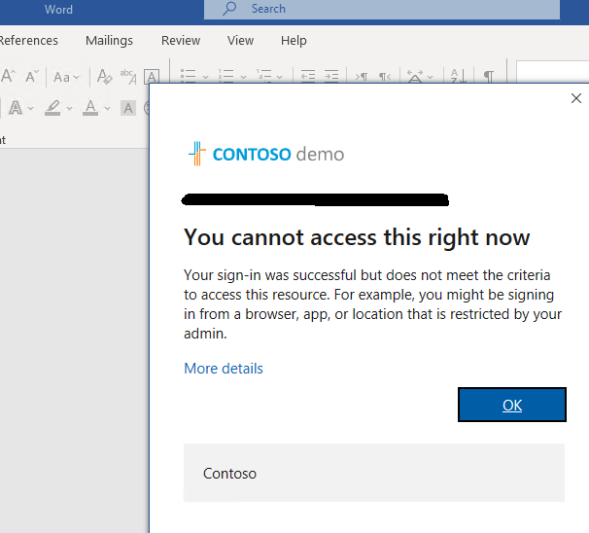Click the Text Effects outlined A icon

(x=16, y=108)
